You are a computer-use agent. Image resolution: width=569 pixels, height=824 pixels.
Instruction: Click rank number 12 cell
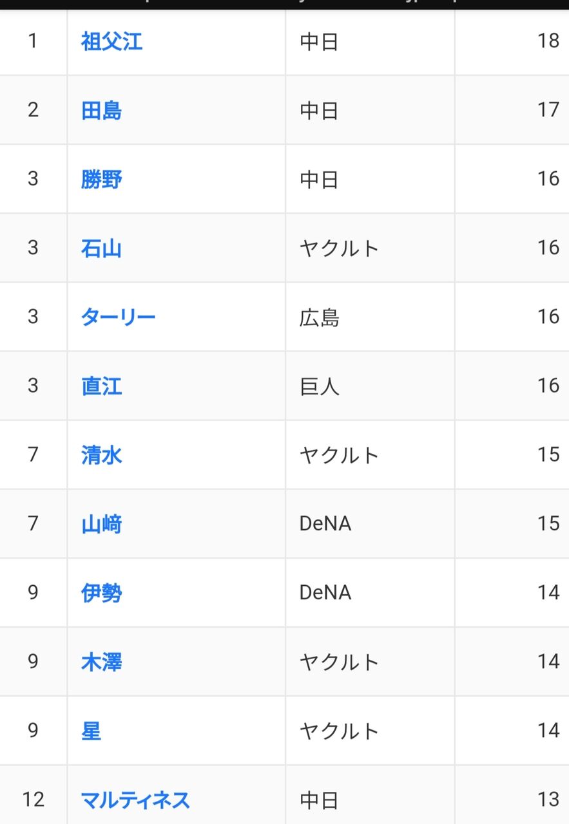(33, 800)
